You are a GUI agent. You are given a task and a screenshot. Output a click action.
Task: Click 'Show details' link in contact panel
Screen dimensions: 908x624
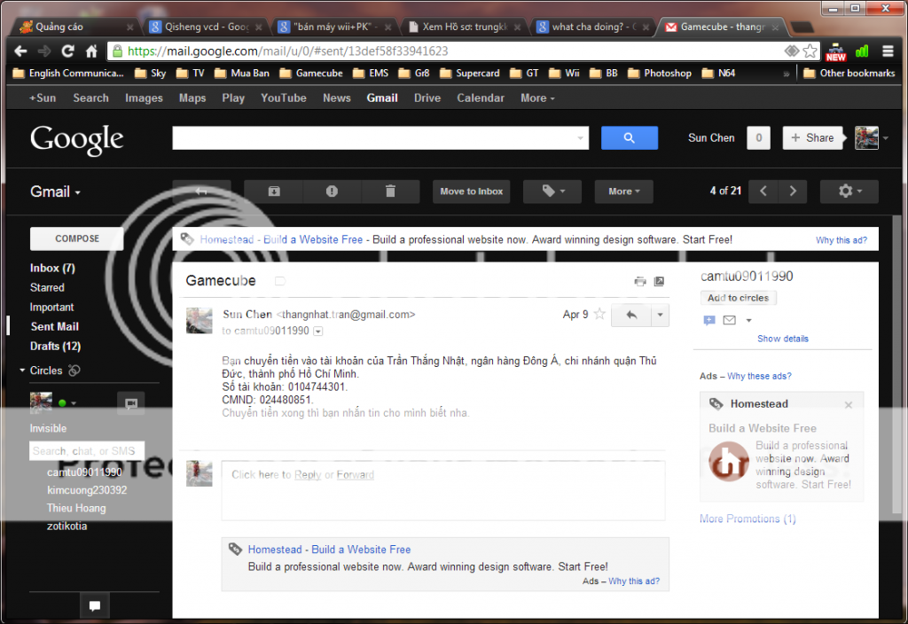click(x=783, y=339)
